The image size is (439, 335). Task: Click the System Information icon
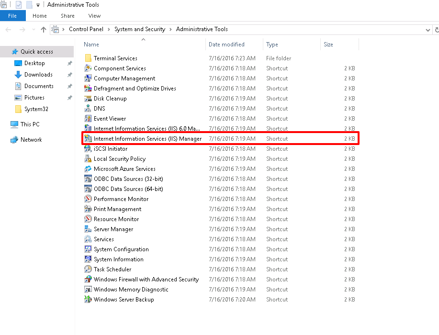point(88,259)
